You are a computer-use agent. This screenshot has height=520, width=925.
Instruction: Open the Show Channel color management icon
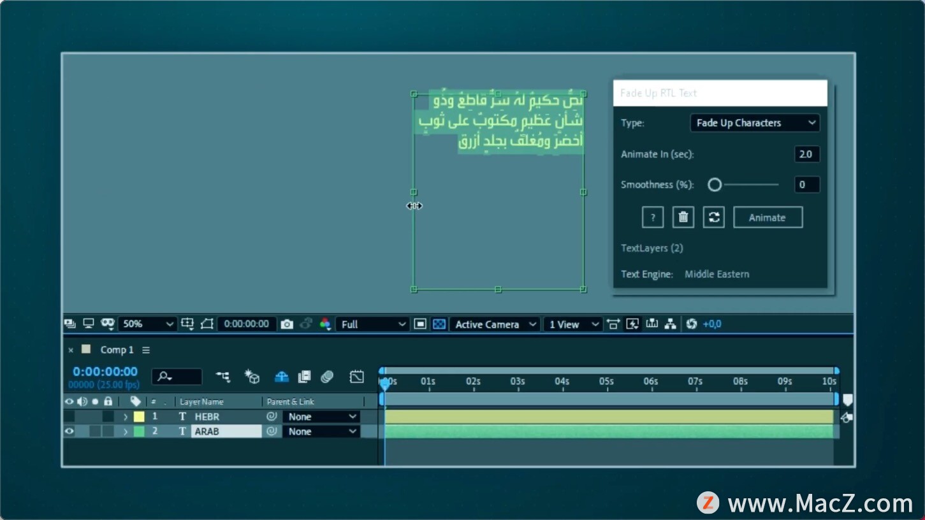click(x=325, y=324)
